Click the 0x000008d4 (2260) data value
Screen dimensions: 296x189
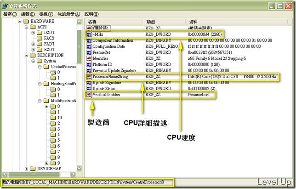tap(205, 34)
